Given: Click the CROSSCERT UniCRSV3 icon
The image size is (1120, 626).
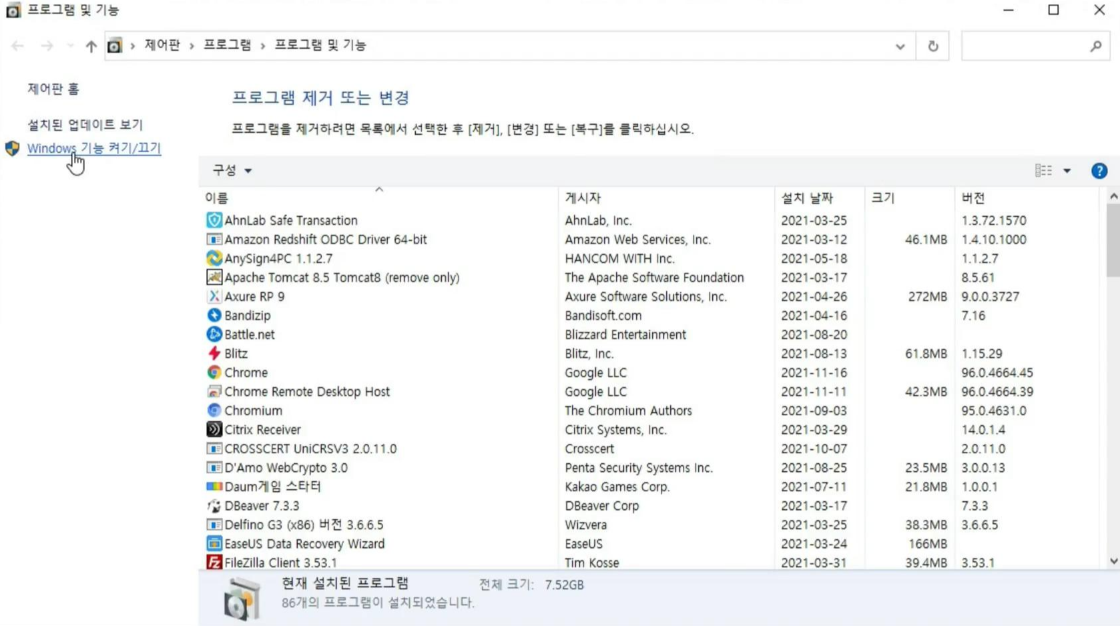Looking at the screenshot, I should (x=214, y=448).
